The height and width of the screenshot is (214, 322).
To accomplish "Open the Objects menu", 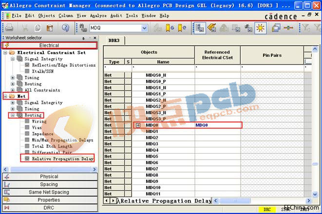I will 46,16.
